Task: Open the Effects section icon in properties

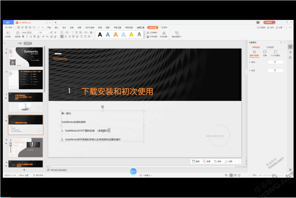Action: pos(265,54)
